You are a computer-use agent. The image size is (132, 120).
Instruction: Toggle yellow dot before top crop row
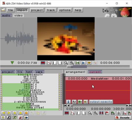point(1,78)
